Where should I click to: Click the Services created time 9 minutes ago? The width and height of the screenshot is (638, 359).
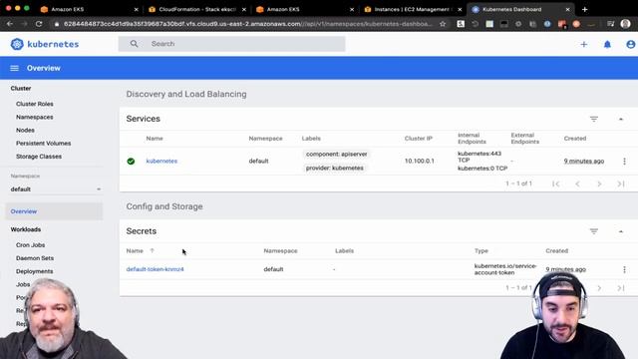point(584,162)
